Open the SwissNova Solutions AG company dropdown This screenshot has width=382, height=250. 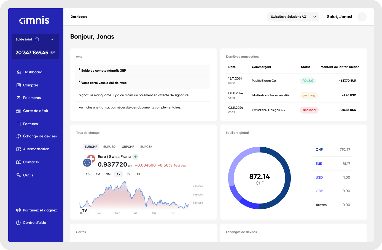[293, 17]
